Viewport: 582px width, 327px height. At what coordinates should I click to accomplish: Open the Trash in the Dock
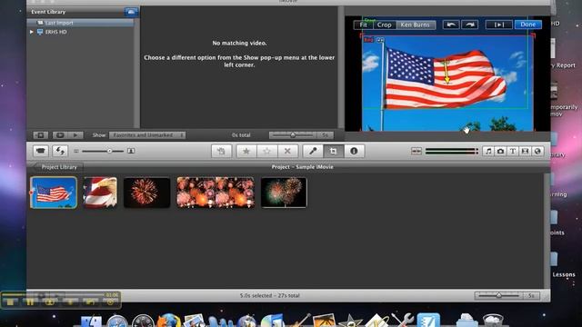click(493, 321)
